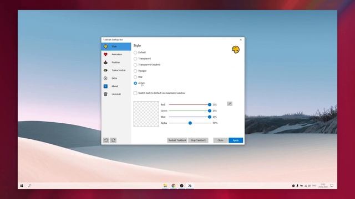The height and width of the screenshot is (199, 355).
Task: Click the Close button
Action: [x=220, y=140]
